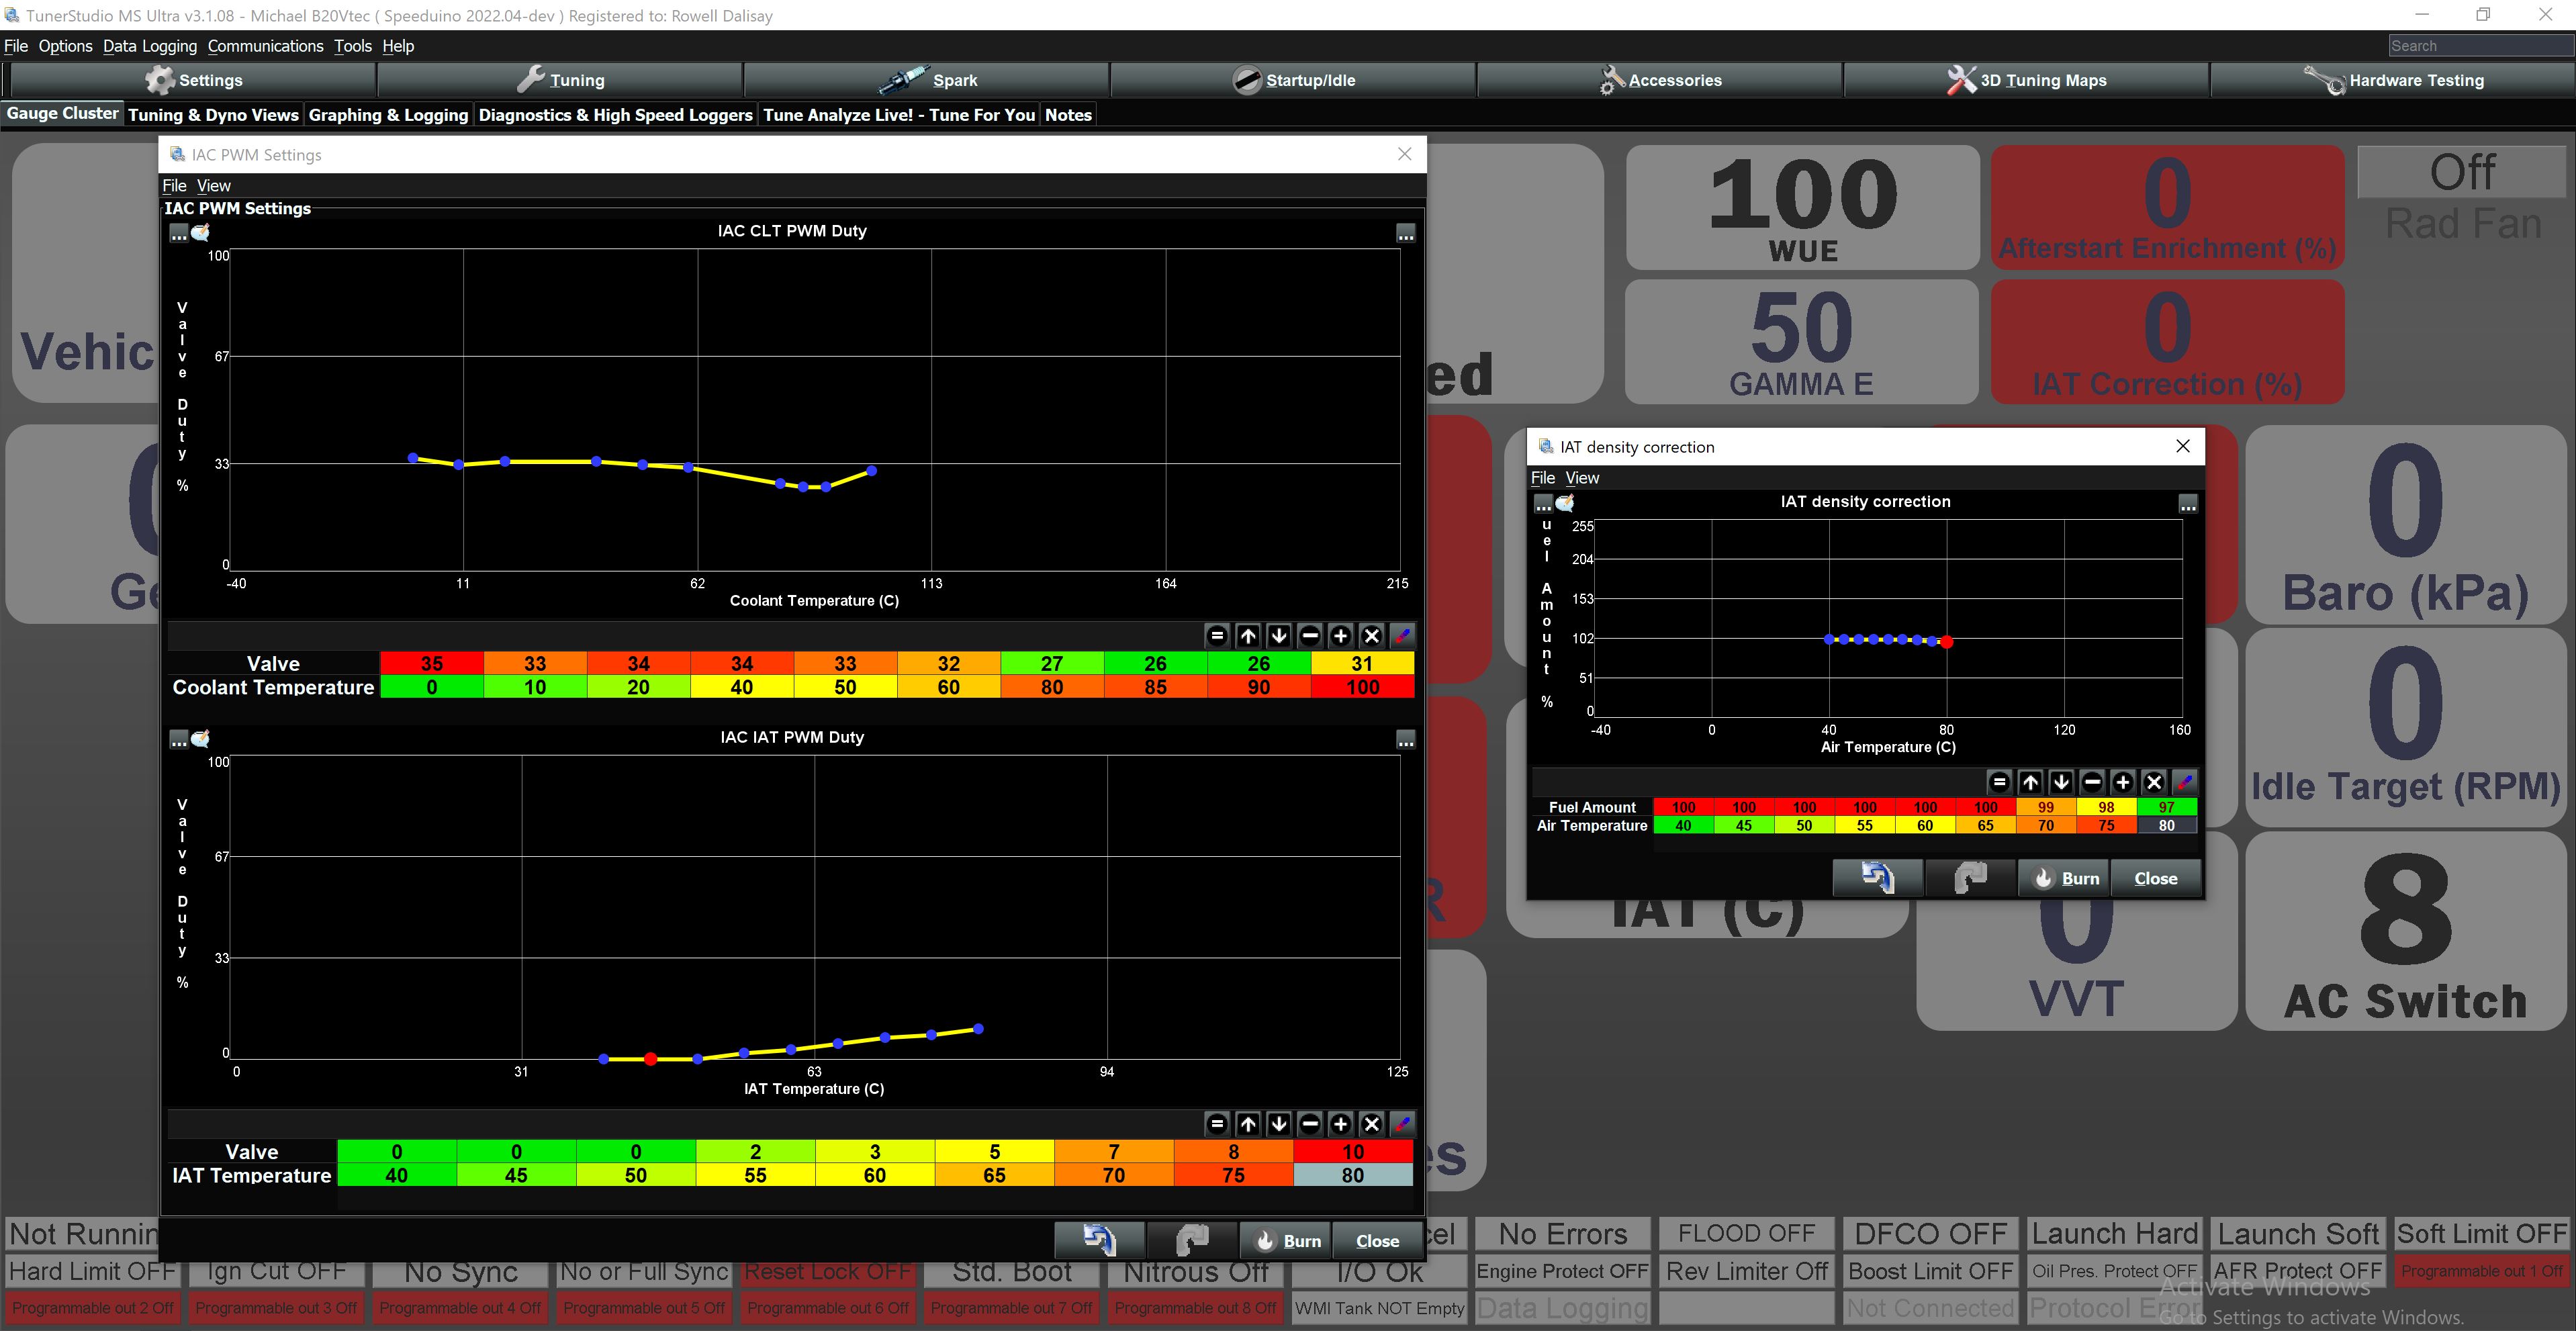The width and height of the screenshot is (2576, 1331).
Task: Click the plus button above the IAC IAT Temperature table
Action: click(x=1341, y=1124)
